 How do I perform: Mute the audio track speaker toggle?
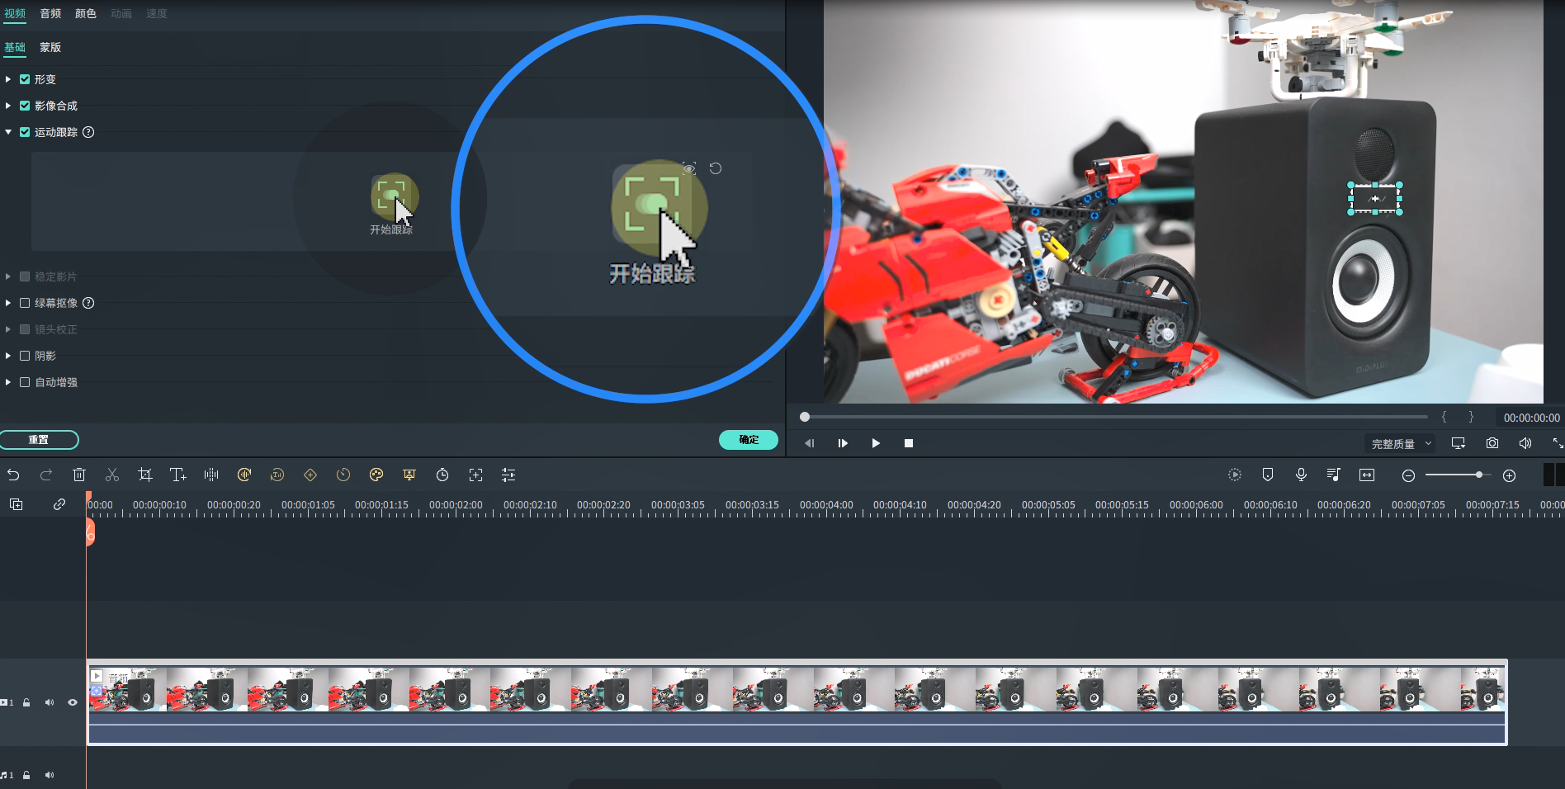[50, 775]
